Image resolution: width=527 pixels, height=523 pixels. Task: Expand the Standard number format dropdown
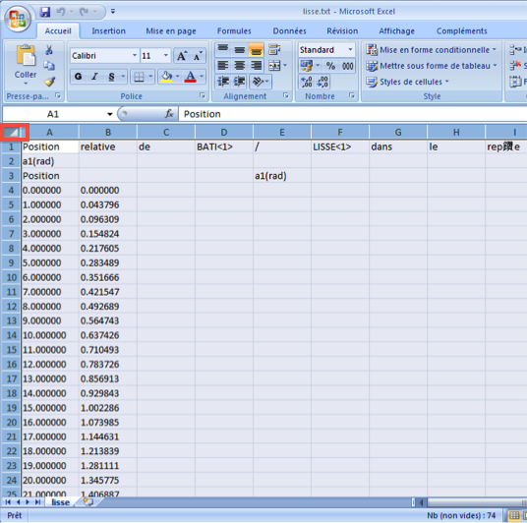tap(351, 50)
